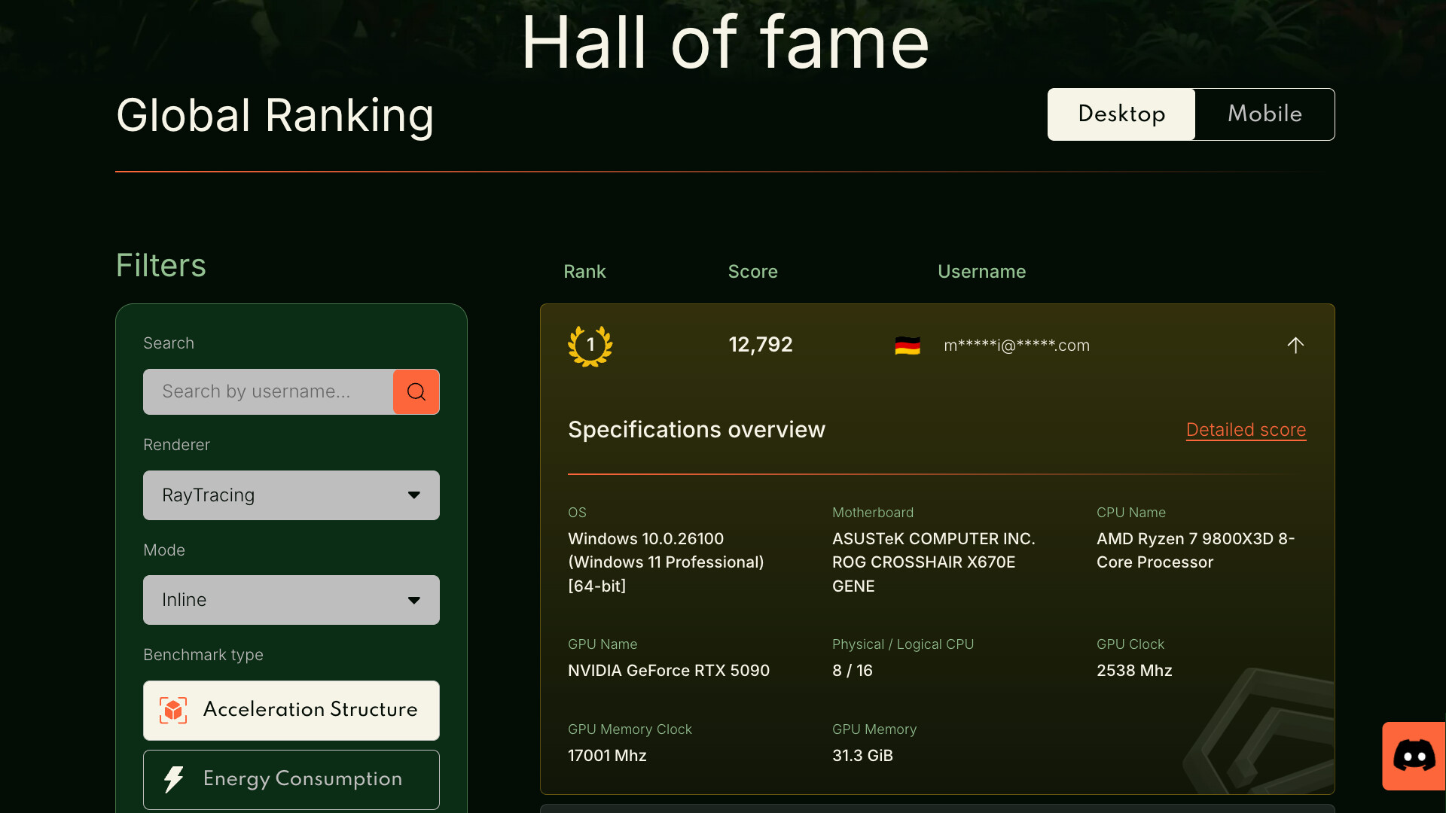The width and height of the screenshot is (1446, 813).
Task: Expand renderer options via the chevron arrow
Action: tap(413, 495)
